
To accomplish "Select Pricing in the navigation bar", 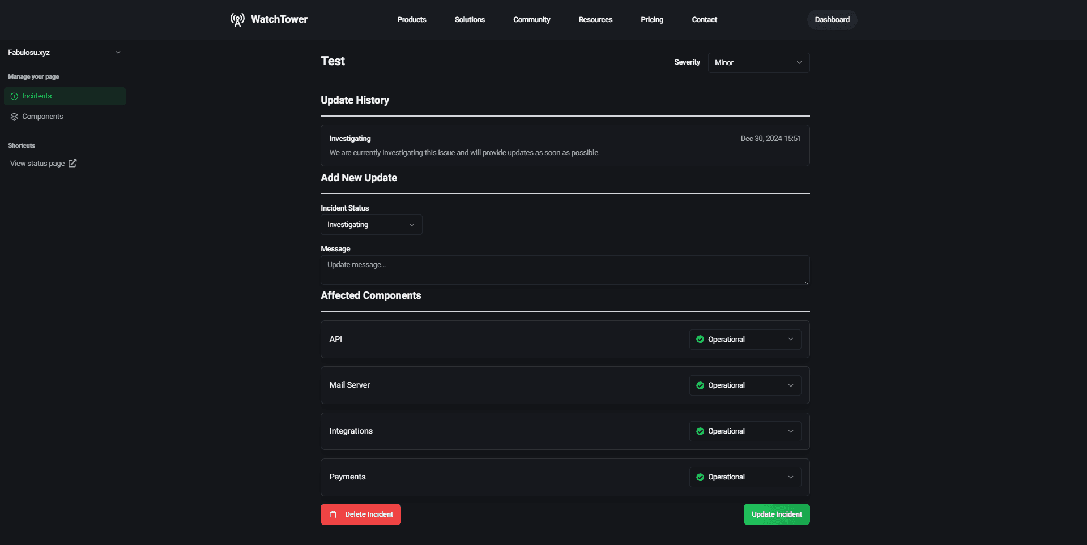I will [x=651, y=19].
